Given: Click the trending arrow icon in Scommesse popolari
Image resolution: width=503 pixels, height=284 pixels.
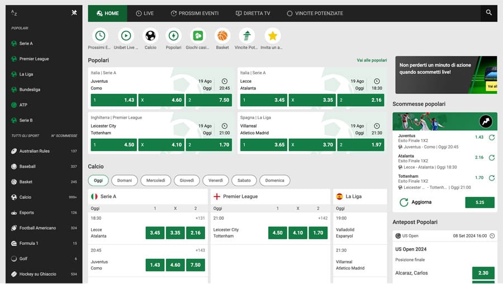Looking at the screenshot, I should click(486, 121).
